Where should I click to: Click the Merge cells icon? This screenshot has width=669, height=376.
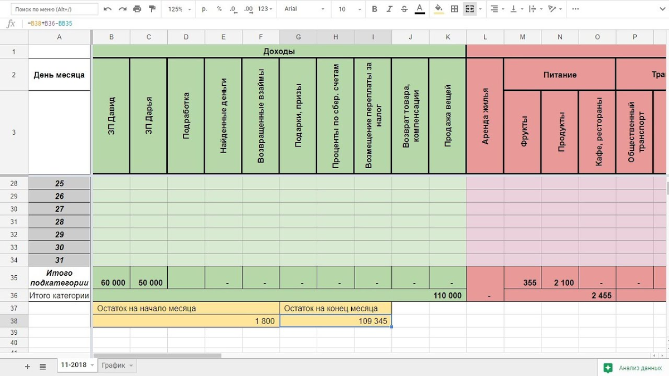click(x=469, y=9)
